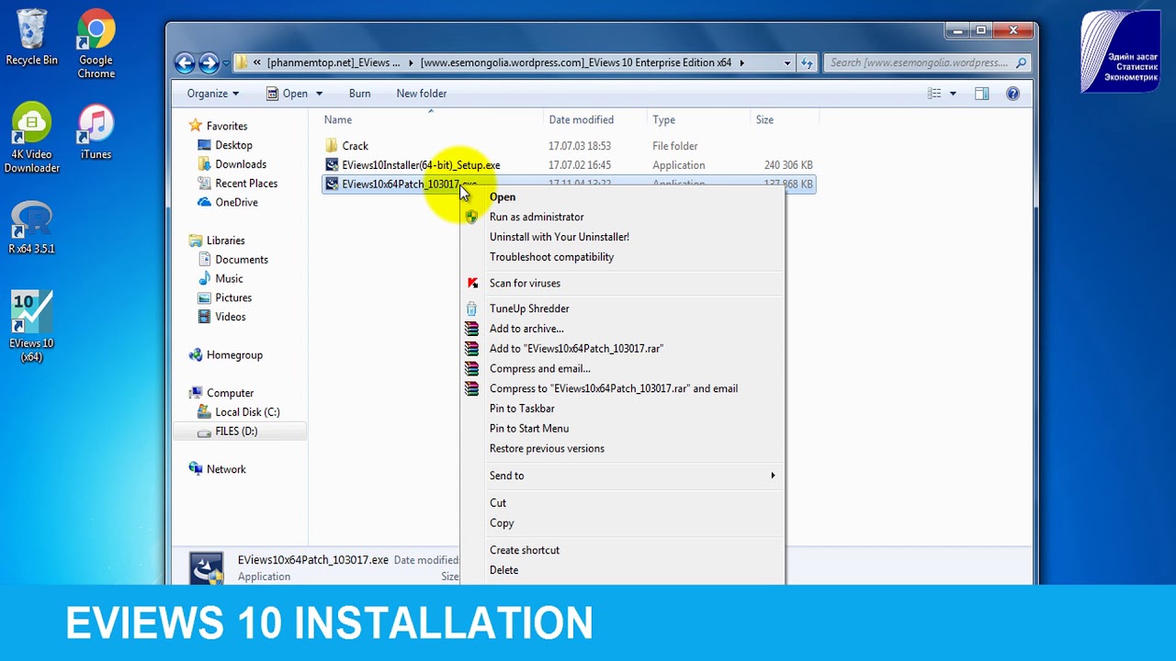The image size is (1176, 661).
Task: Select Pin to Start Menu
Action: (x=529, y=429)
